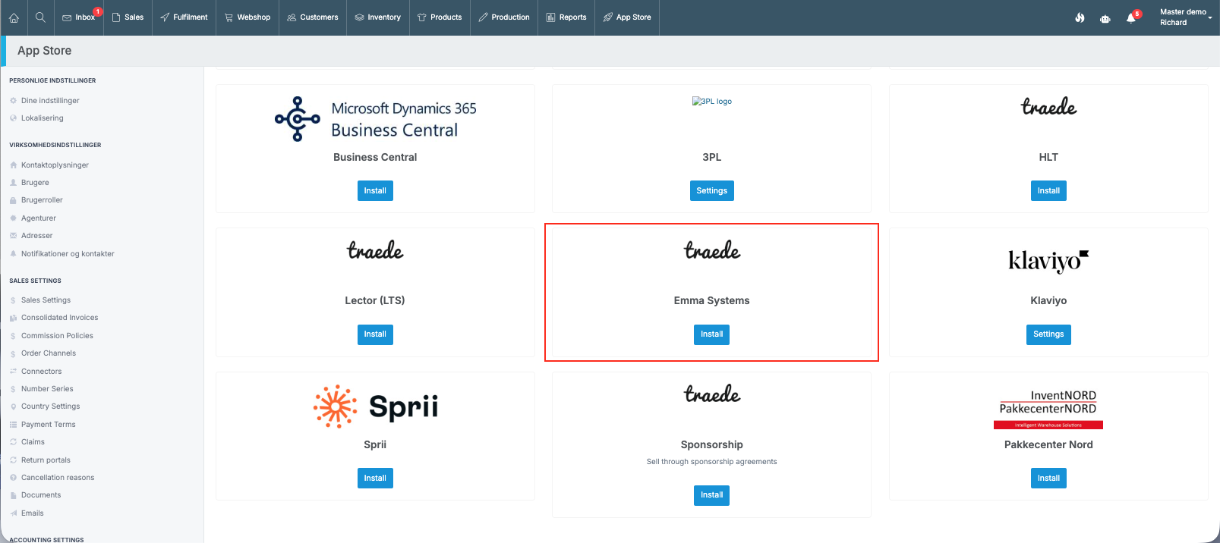This screenshot has width=1220, height=543.
Task: Open Order Channels in sidebar
Action: pos(49,353)
